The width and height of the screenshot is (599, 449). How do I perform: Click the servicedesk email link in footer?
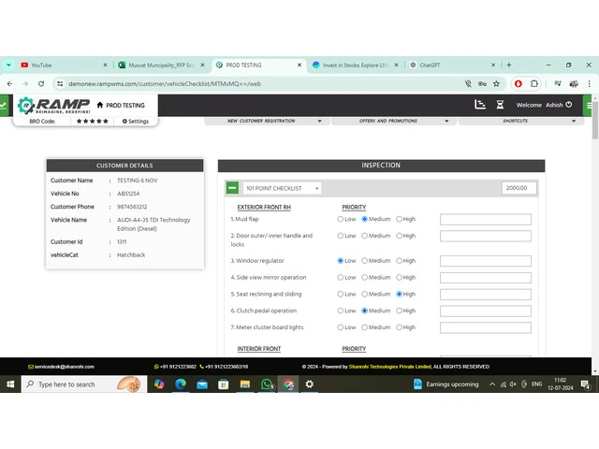59,367
